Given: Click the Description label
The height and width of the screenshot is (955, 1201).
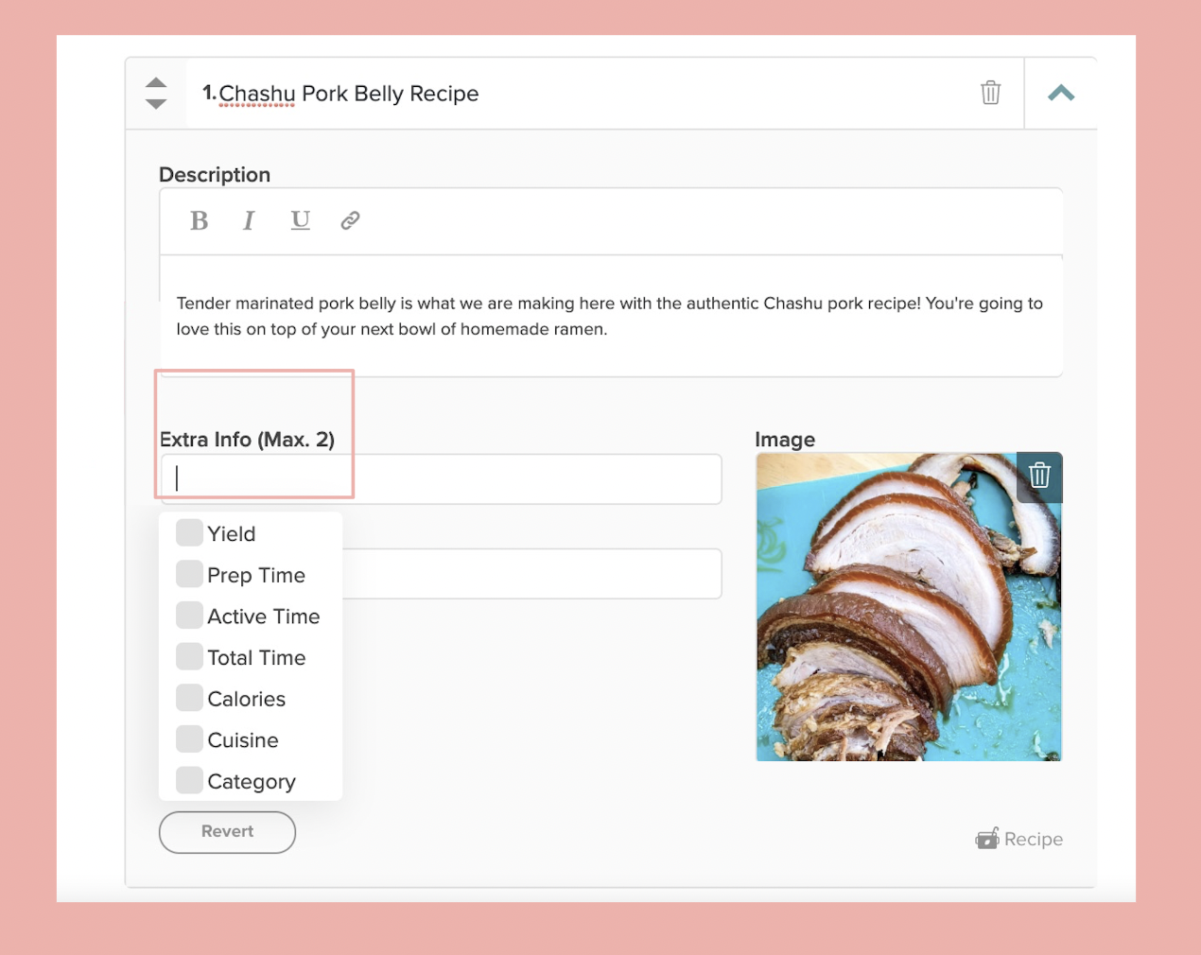Looking at the screenshot, I should pos(215,175).
